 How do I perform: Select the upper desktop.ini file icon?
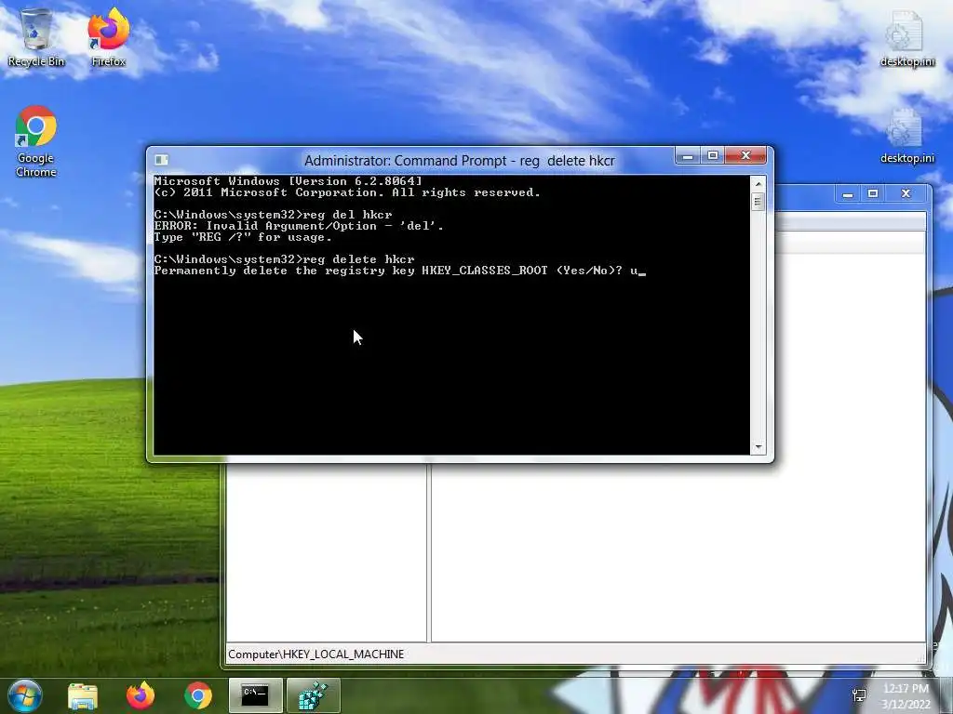pyautogui.click(x=906, y=37)
